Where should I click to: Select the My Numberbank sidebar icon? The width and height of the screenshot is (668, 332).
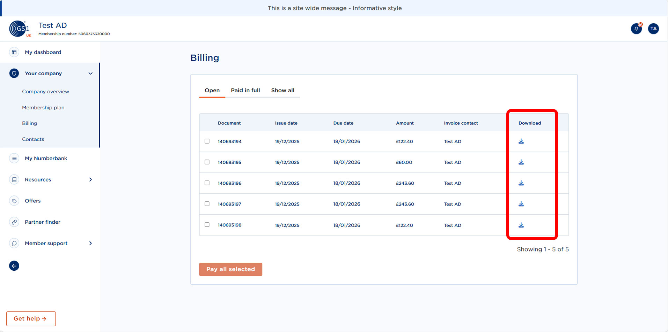tap(14, 158)
